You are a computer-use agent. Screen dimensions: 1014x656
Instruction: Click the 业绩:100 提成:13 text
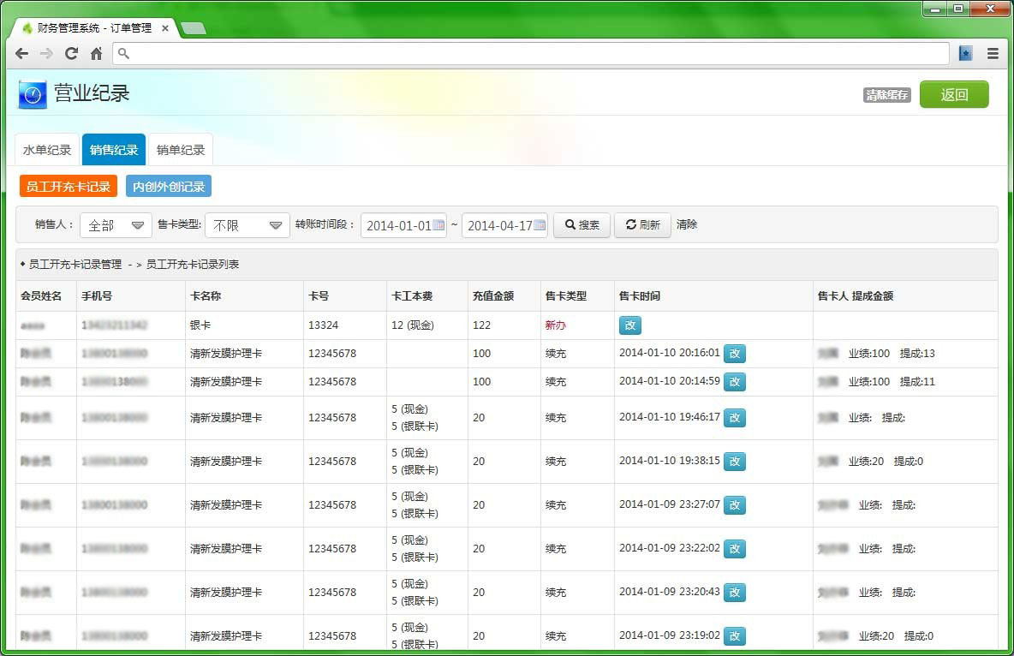click(892, 353)
